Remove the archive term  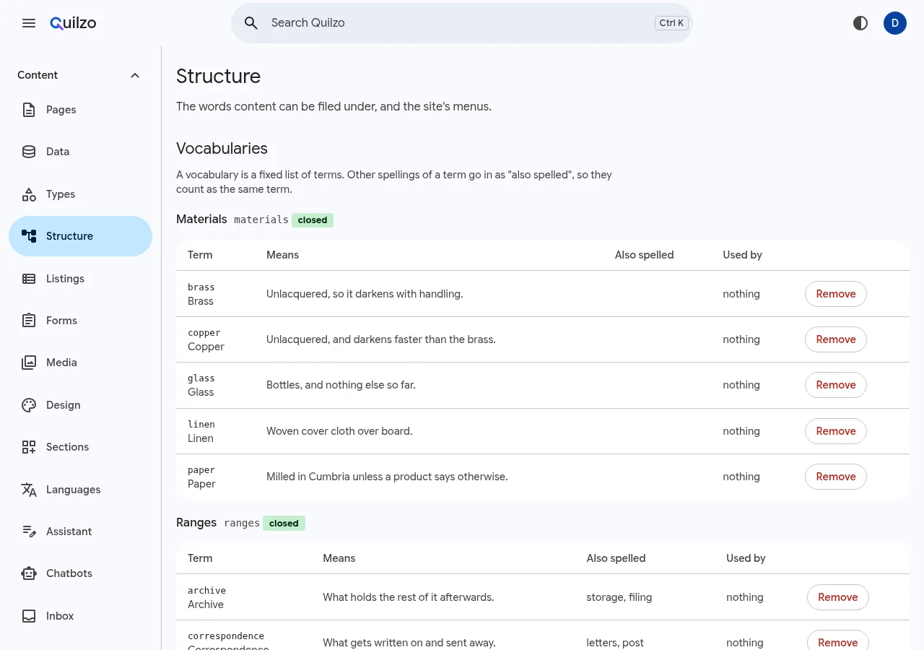pos(838,597)
